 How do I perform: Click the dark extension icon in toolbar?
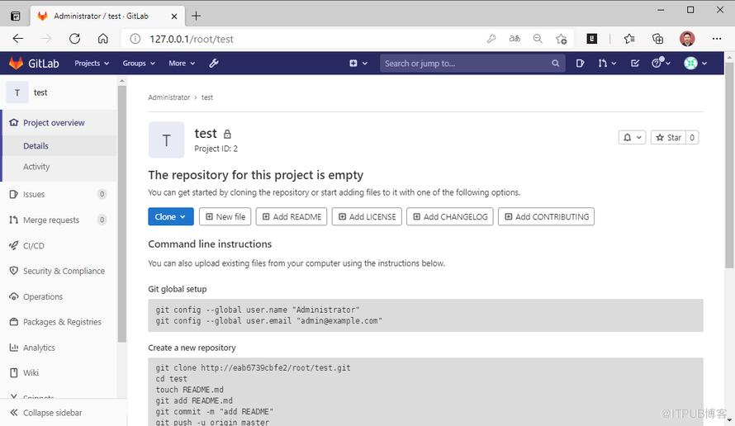pyautogui.click(x=592, y=39)
